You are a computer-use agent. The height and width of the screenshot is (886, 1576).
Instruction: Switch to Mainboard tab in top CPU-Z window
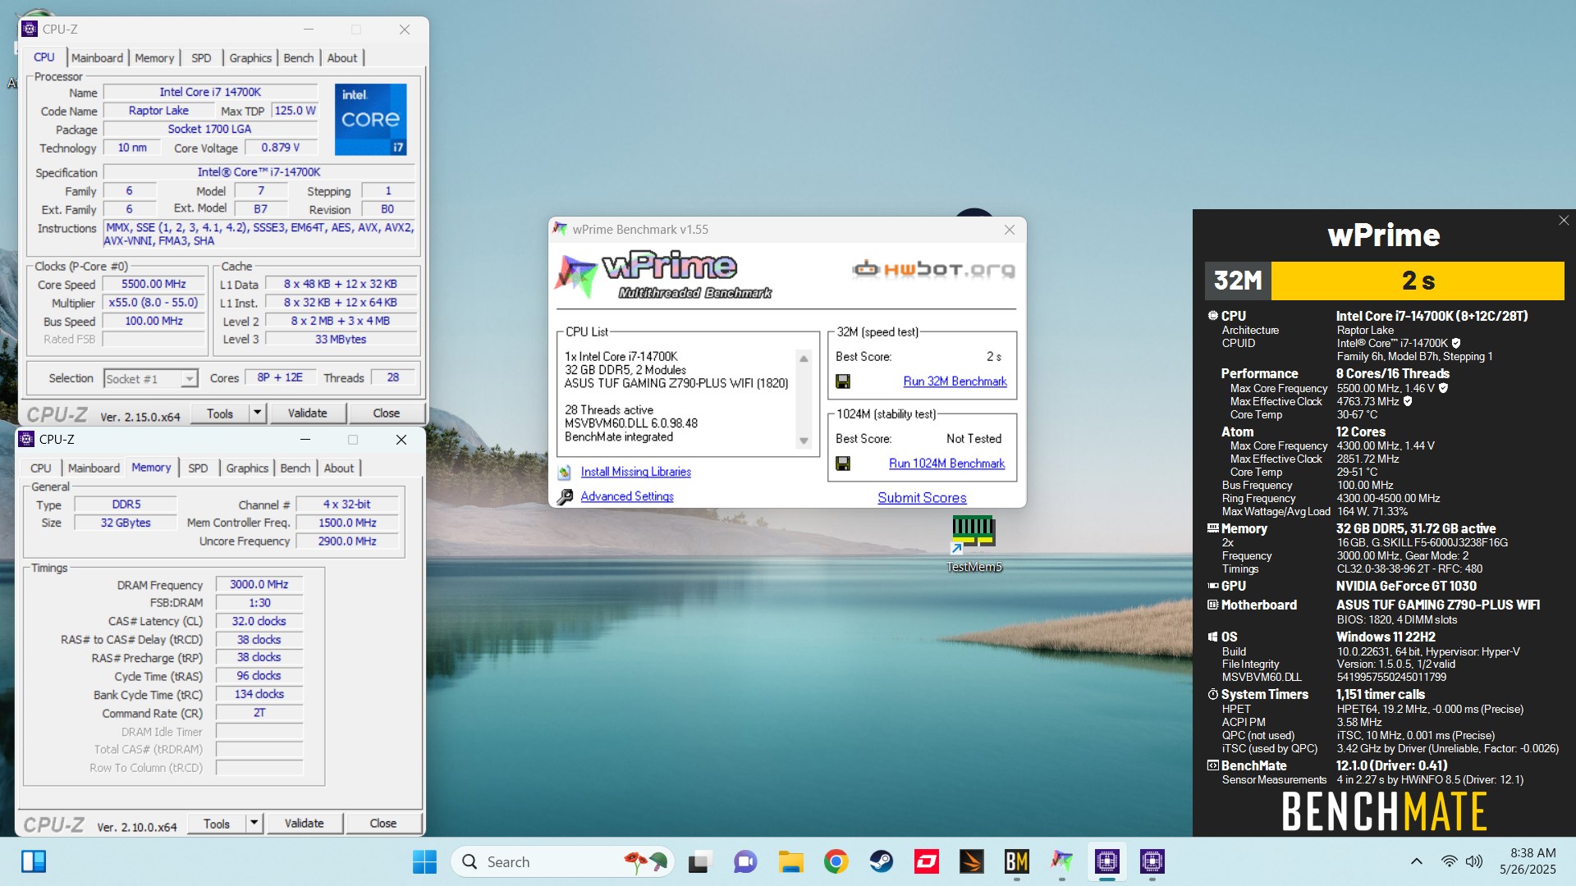pyautogui.click(x=97, y=58)
